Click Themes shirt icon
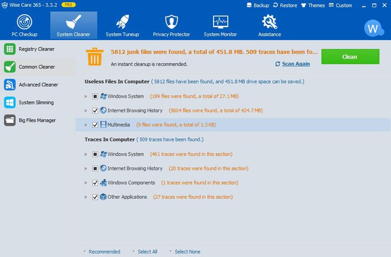This screenshot has width=391, height=257. [x=304, y=5]
